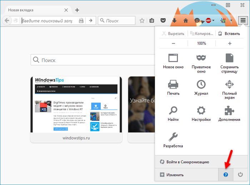Viewport: 250px width, 185px height.
Task: Click Paste (Вставить) button
Action: [x=229, y=34]
